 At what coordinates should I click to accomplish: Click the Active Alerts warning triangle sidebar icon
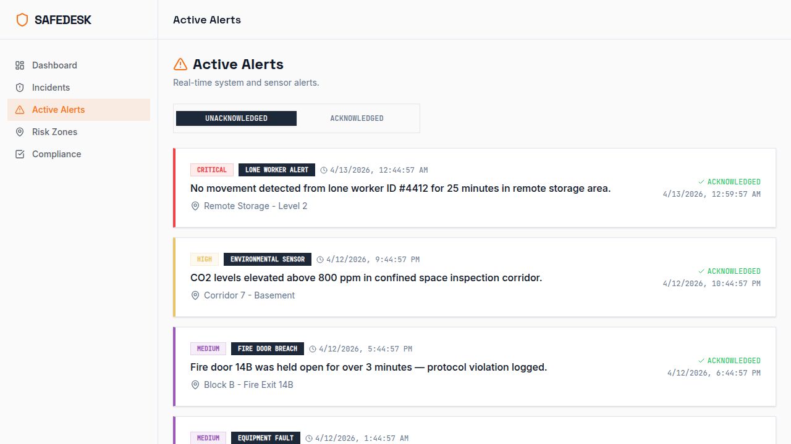coord(20,110)
